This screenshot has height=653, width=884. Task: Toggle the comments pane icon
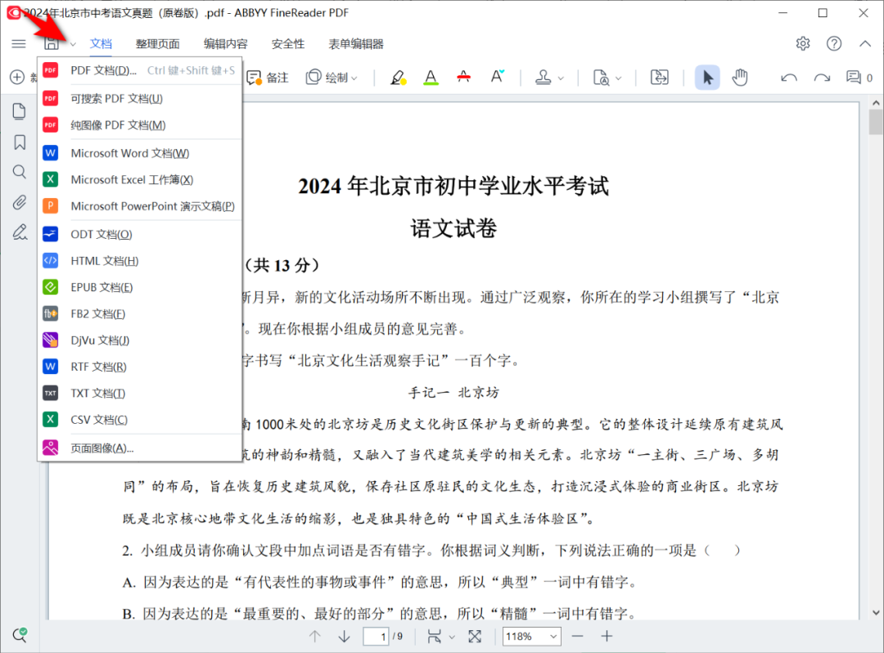(x=854, y=78)
